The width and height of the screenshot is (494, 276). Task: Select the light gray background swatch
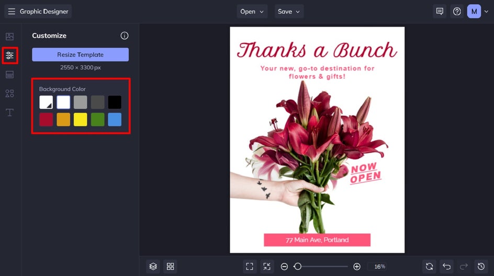pos(81,102)
